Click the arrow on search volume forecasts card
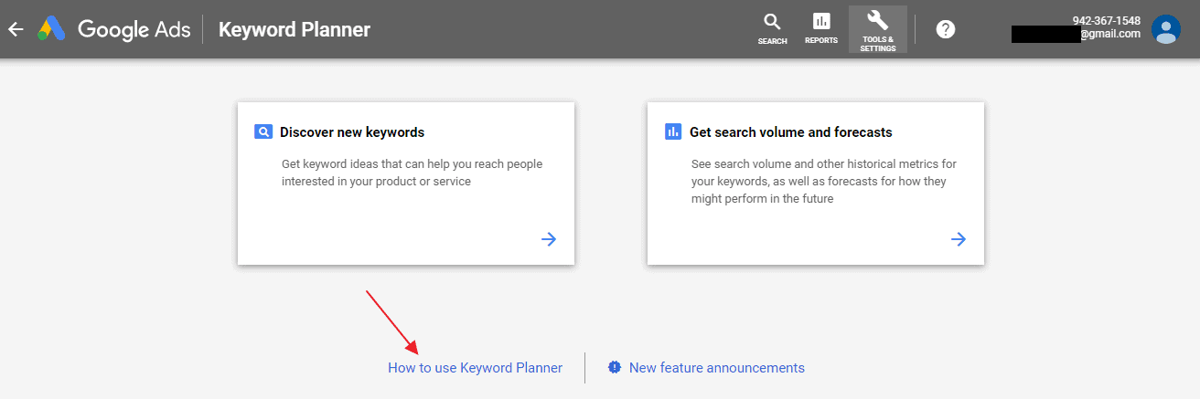 tap(959, 239)
